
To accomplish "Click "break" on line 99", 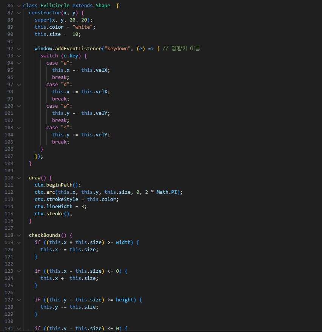I will click(59, 99).
